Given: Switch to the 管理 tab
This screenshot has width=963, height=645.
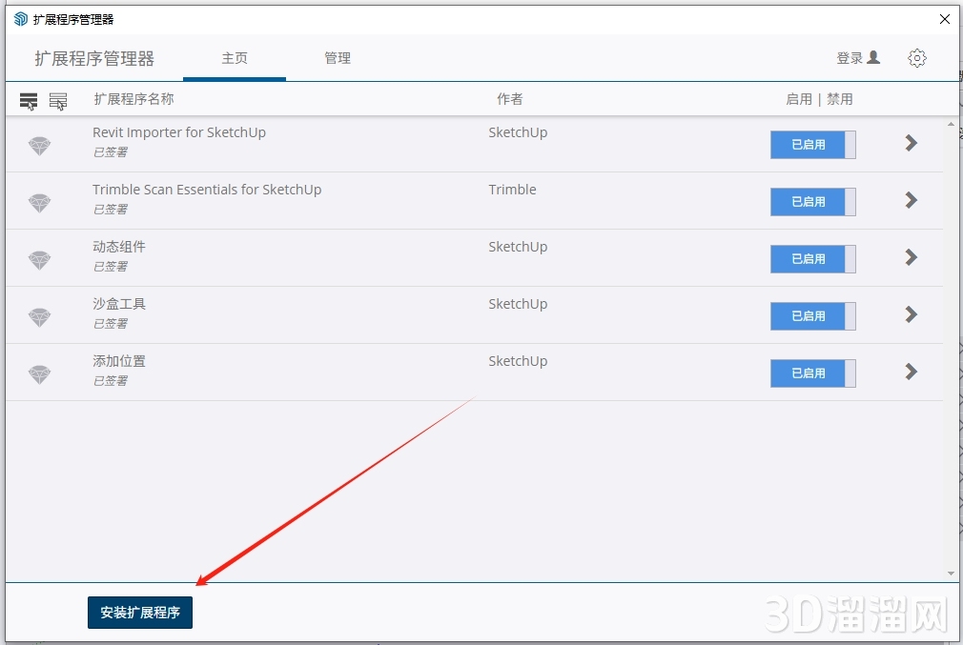Looking at the screenshot, I should coord(338,58).
